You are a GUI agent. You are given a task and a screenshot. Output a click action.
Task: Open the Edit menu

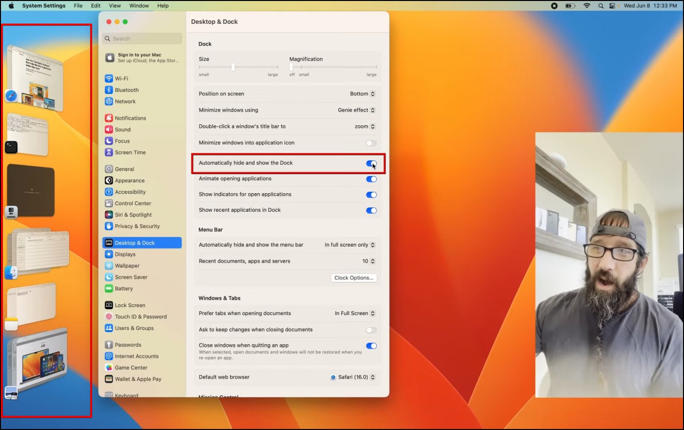click(96, 6)
